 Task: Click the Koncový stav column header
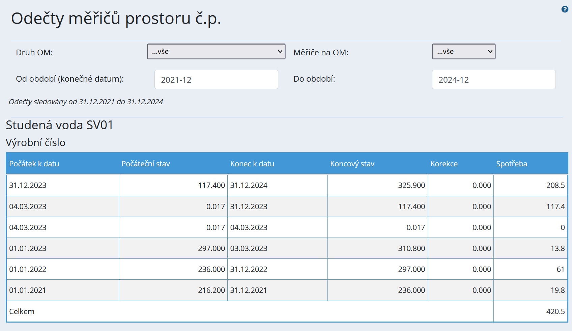(x=352, y=164)
